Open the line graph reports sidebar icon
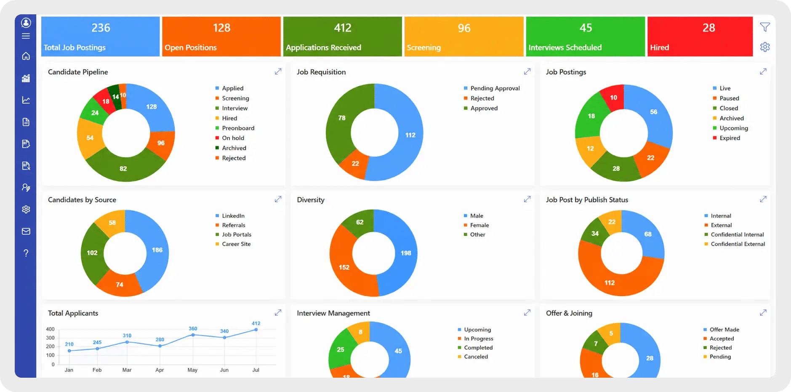Viewport: 791px width, 392px height. point(26,100)
